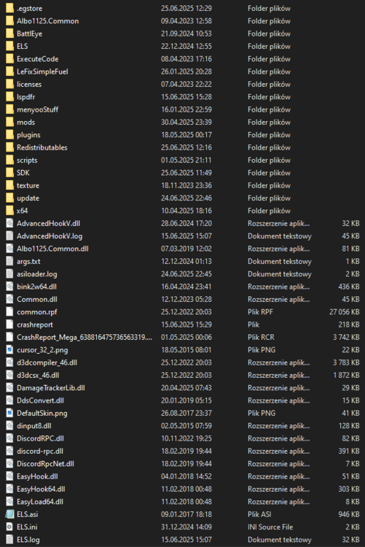This screenshot has width=365, height=547.
Task: Click the size value 436 KB
Action: [x=349, y=287]
